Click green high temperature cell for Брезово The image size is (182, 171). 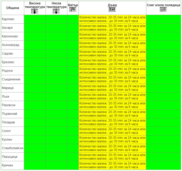[35, 62]
